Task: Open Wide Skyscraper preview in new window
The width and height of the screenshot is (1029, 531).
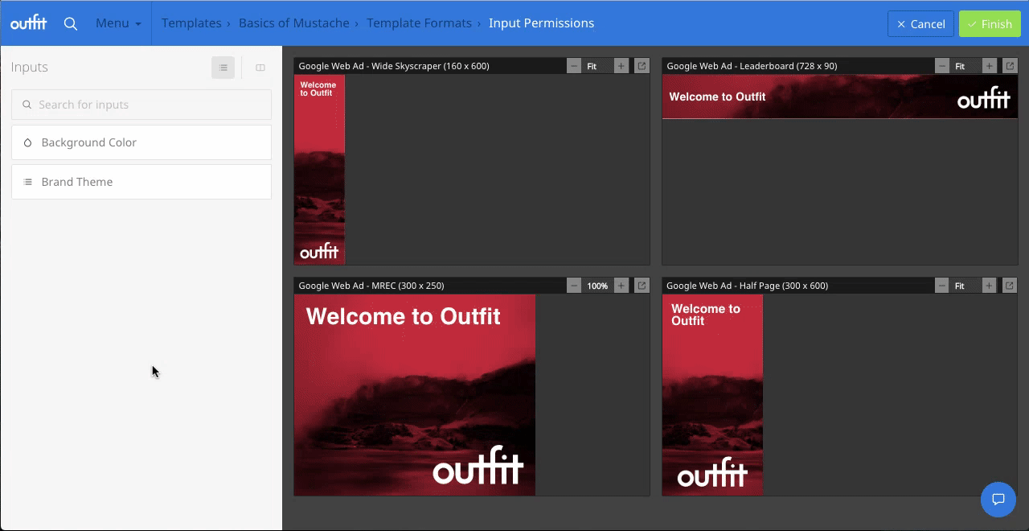Action: [x=642, y=66]
